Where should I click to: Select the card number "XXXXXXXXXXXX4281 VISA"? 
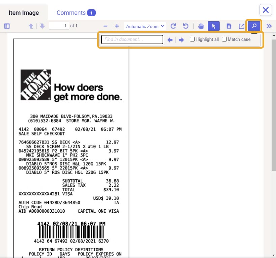point(46,194)
